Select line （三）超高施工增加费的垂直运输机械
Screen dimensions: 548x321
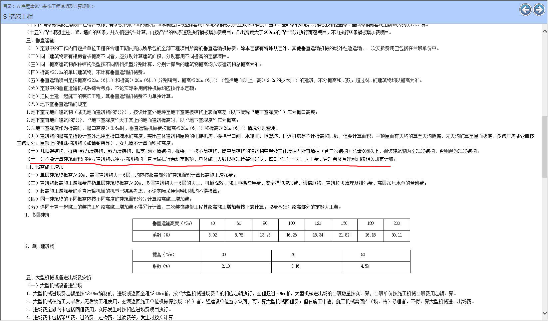[x=124, y=191]
